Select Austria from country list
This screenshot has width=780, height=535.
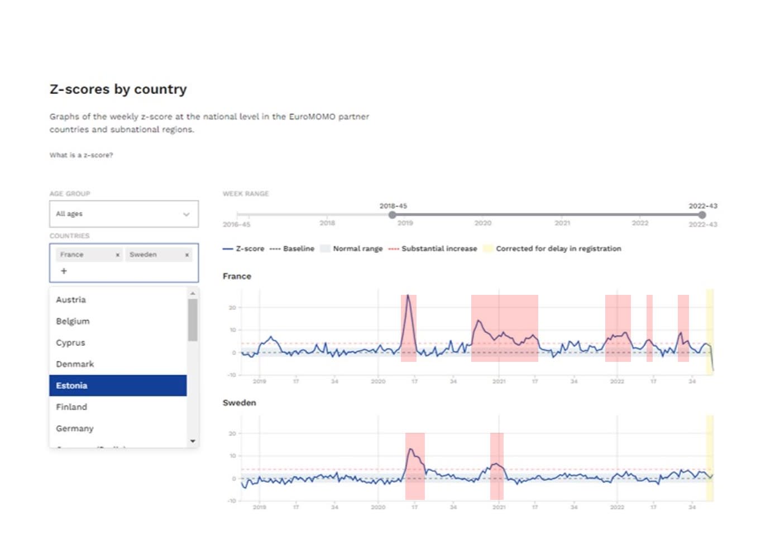71,300
